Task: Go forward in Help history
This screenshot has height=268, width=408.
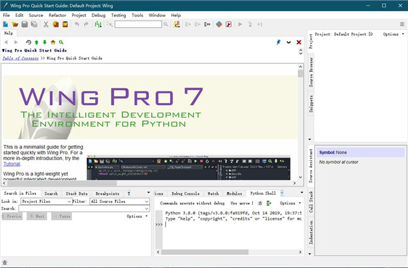Action: click(16, 42)
